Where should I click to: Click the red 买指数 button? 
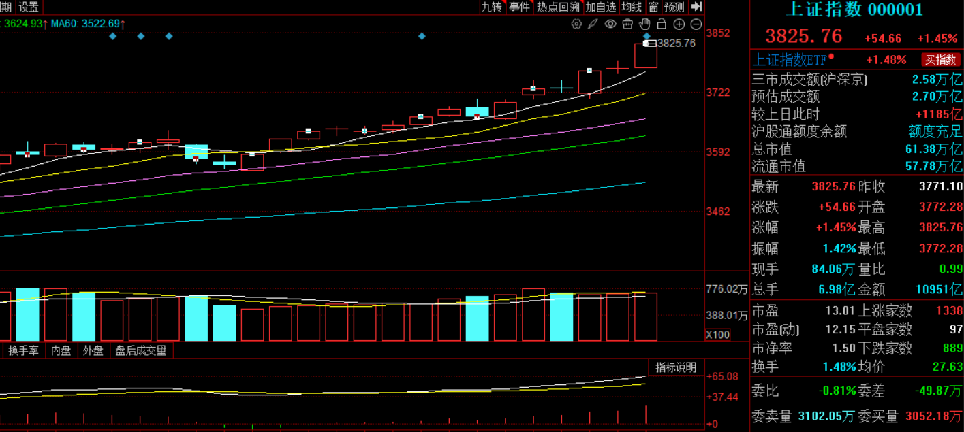point(941,60)
